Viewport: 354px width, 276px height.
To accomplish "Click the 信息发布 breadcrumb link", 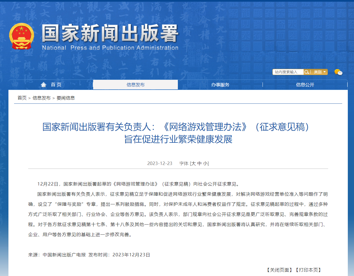I will point(42,98).
